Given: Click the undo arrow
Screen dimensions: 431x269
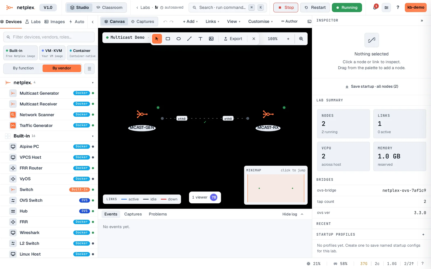Looking at the screenshot, I should (165, 22).
